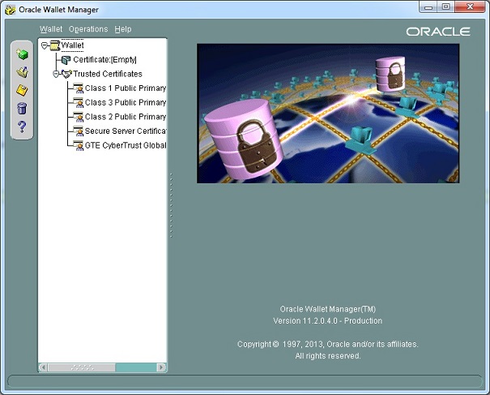Image resolution: width=490 pixels, height=395 pixels.
Task: Click the Copyright 1997, 2013 Oracle text
Action: pos(327,344)
